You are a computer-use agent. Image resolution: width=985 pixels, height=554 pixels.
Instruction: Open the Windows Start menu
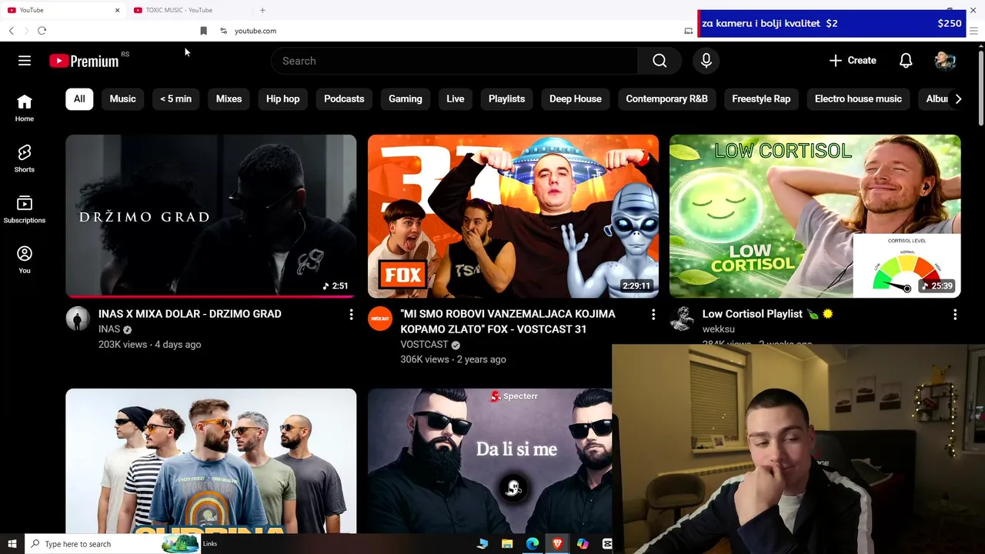coord(12,544)
